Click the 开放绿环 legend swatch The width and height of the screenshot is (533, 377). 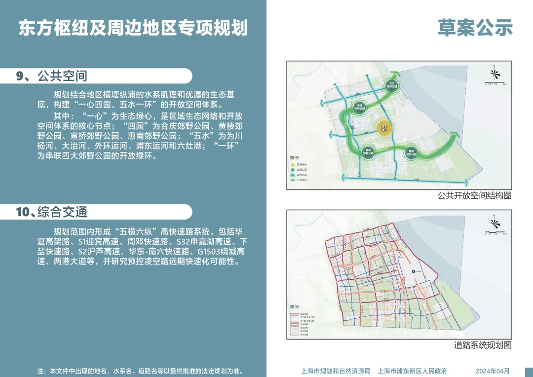tap(293, 181)
